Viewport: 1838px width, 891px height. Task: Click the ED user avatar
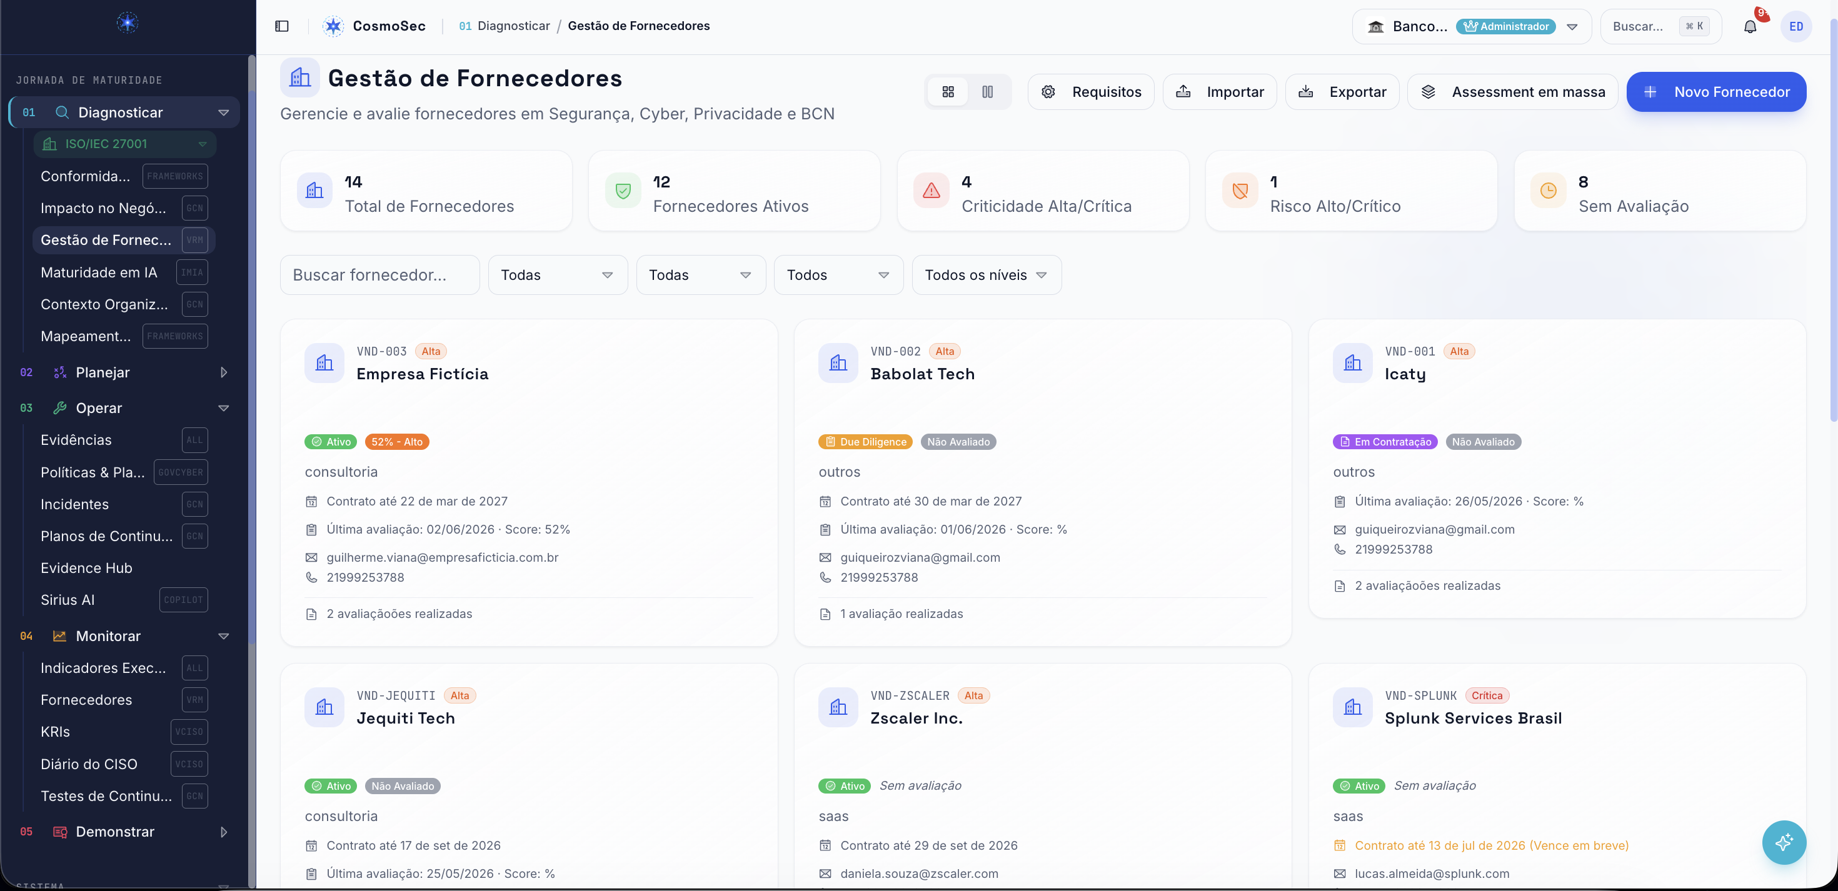click(x=1796, y=26)
